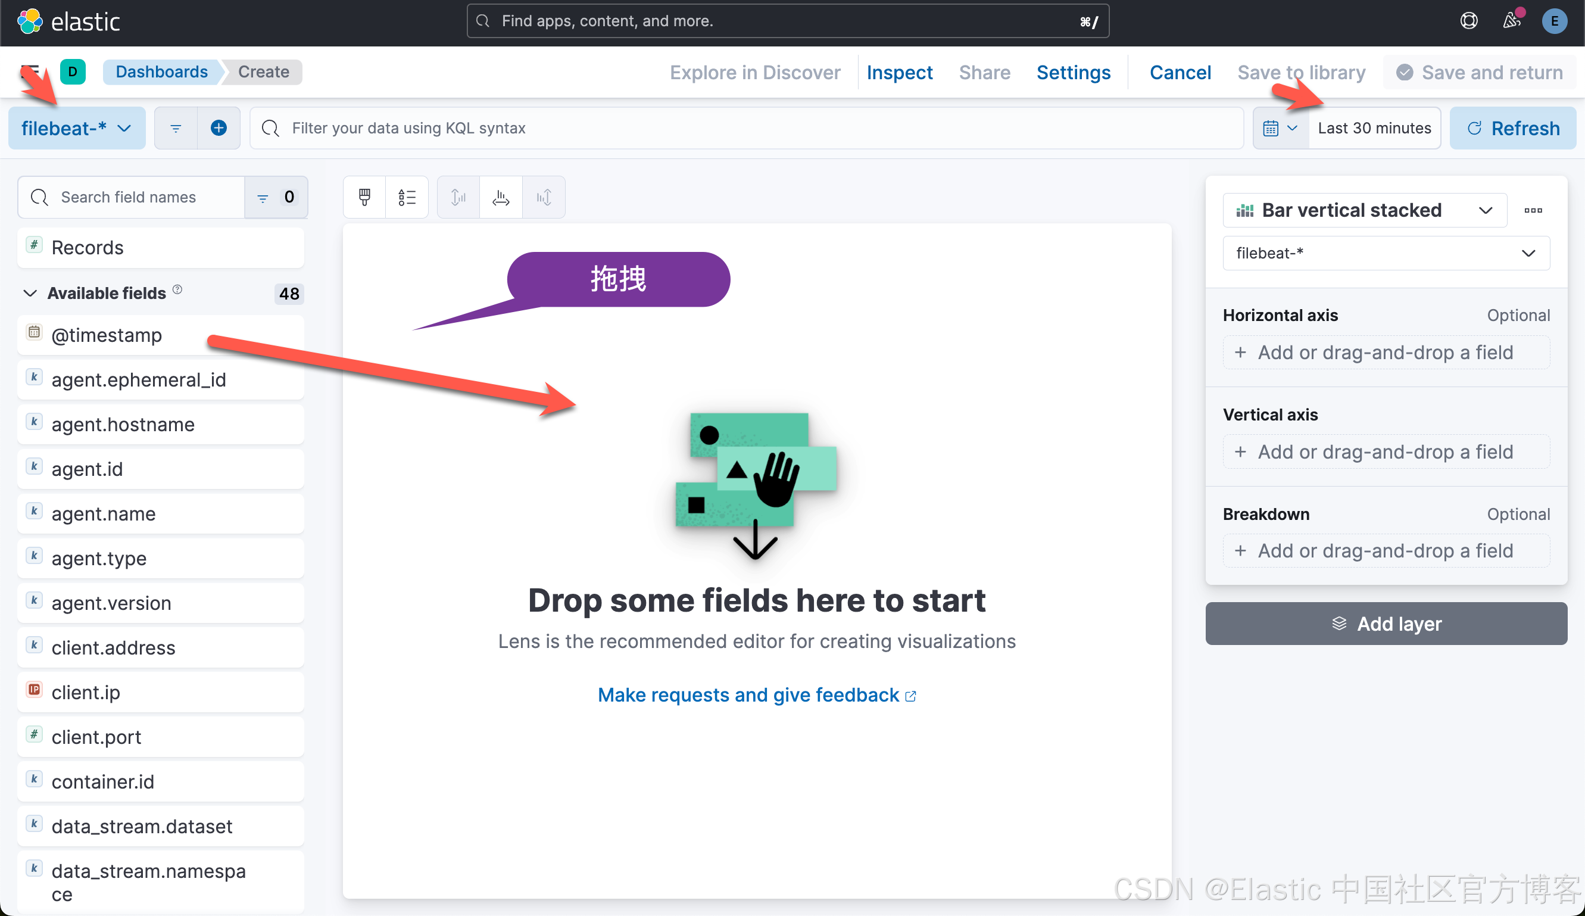Click the green D space avatar

point(72,71)
